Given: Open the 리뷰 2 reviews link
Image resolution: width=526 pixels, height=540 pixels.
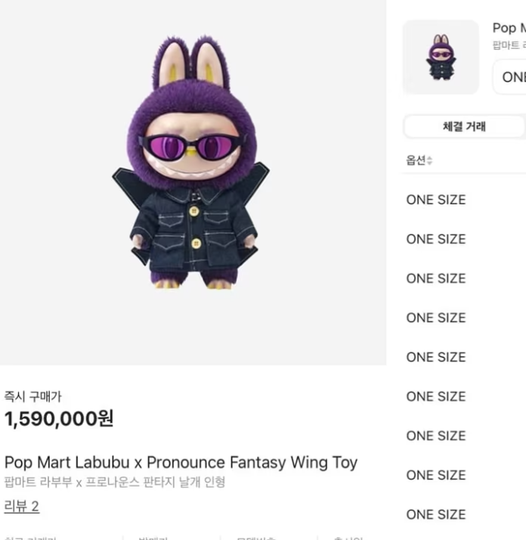Looking at the screenshot, I should pos(21,506).
